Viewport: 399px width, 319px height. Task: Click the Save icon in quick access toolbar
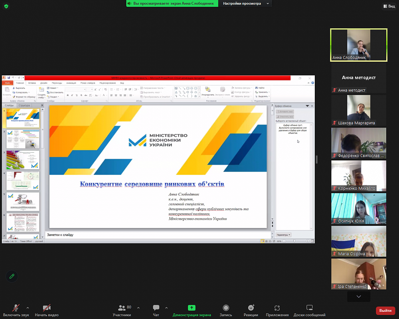tap(9, 78)
